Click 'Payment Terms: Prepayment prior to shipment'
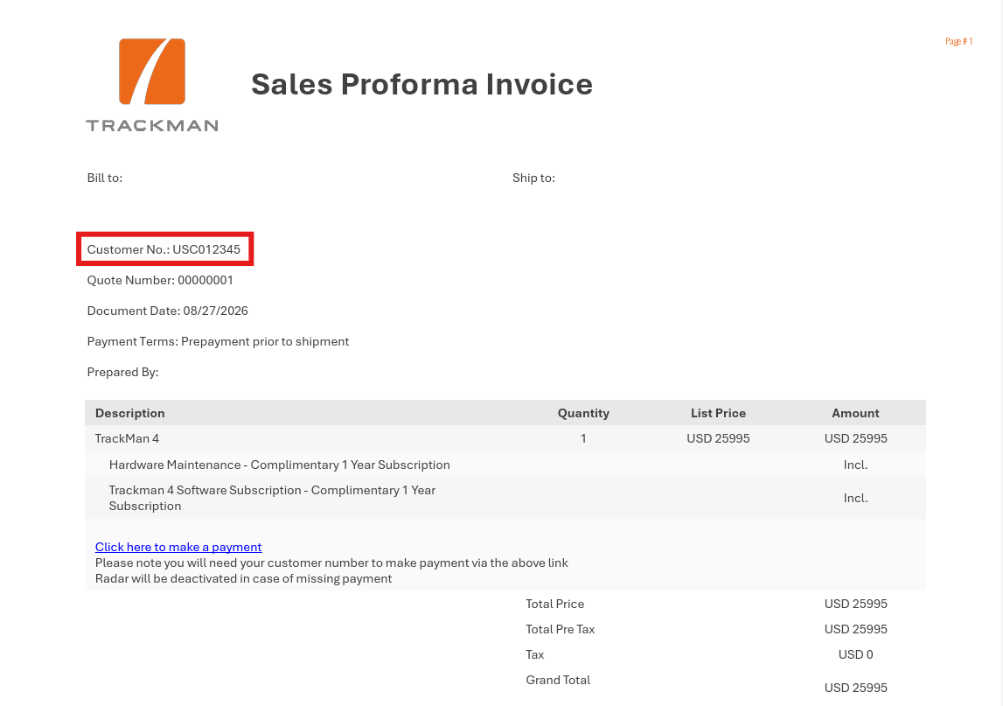Screen dimensions: 1003x706 218,342
